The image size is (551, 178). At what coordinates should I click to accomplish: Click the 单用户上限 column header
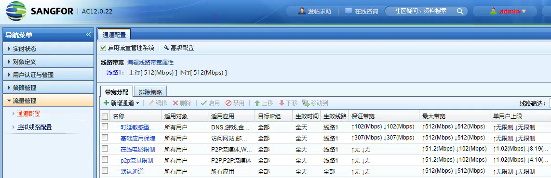pyautogui.click(x=520, y=116)
